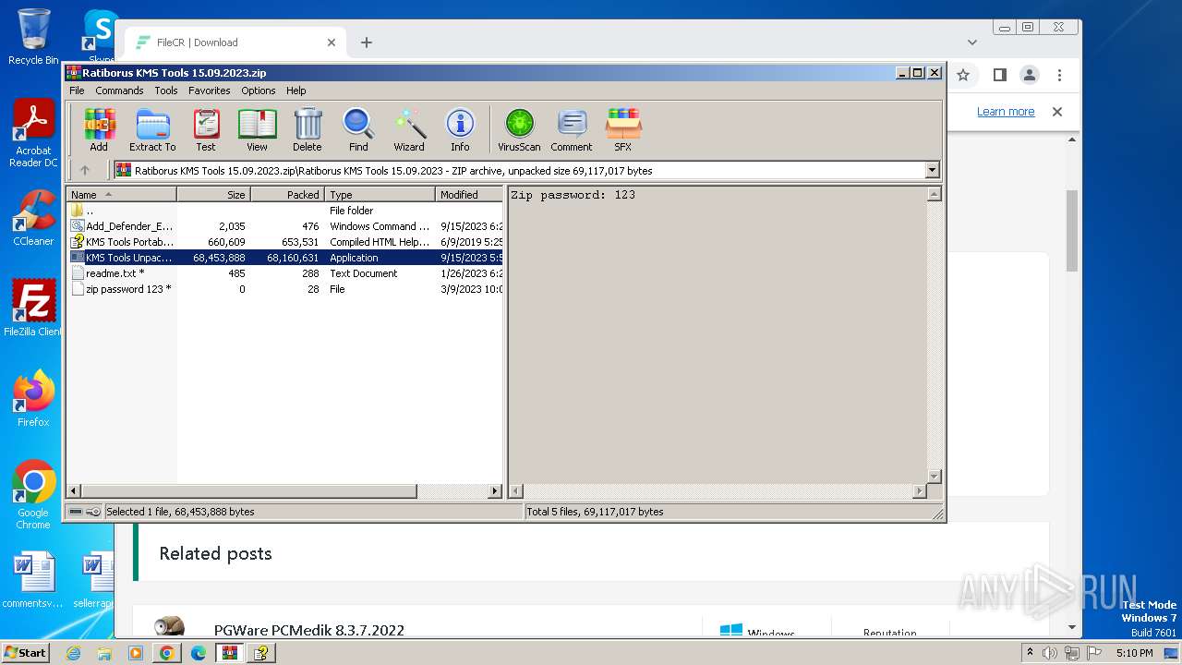Open the Find magnifier tool
Viewport: 1182px width, 665px height.
(358, 129)
